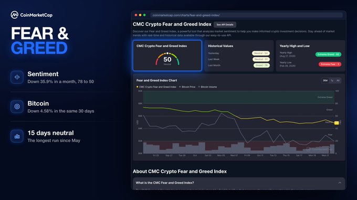Click the green maximize window dot
The image size is (357, 200).
pyautogui.click(x=144, y=15)
